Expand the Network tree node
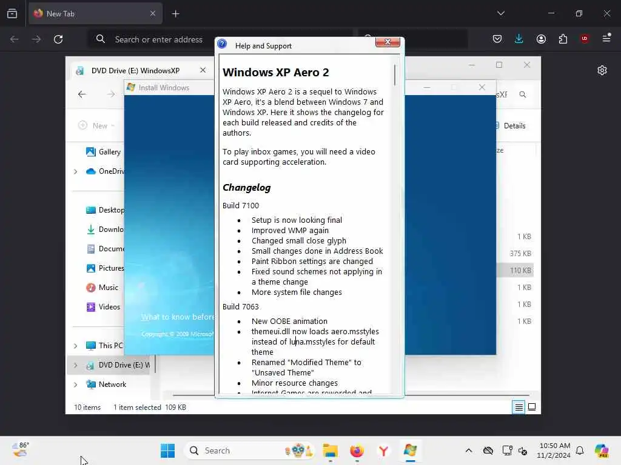This screenshot has width=621, height=465. pos(75,384)
